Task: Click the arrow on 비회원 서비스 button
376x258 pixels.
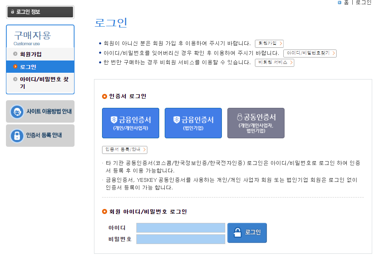Action: (x=291, y=63)
